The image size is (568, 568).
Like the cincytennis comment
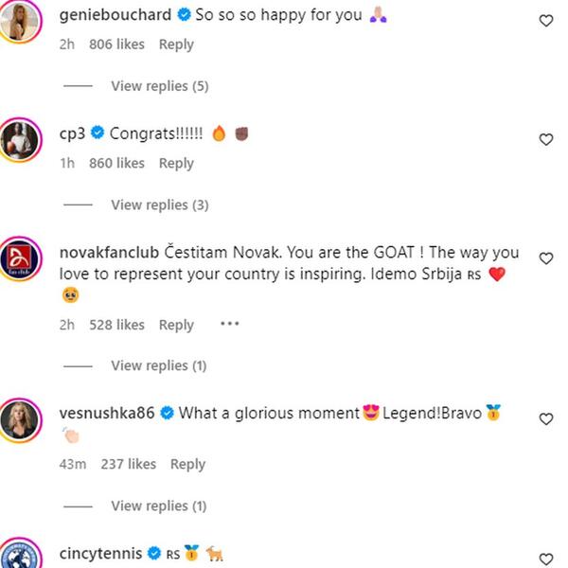pyautogui.click(x=545, y=559)
